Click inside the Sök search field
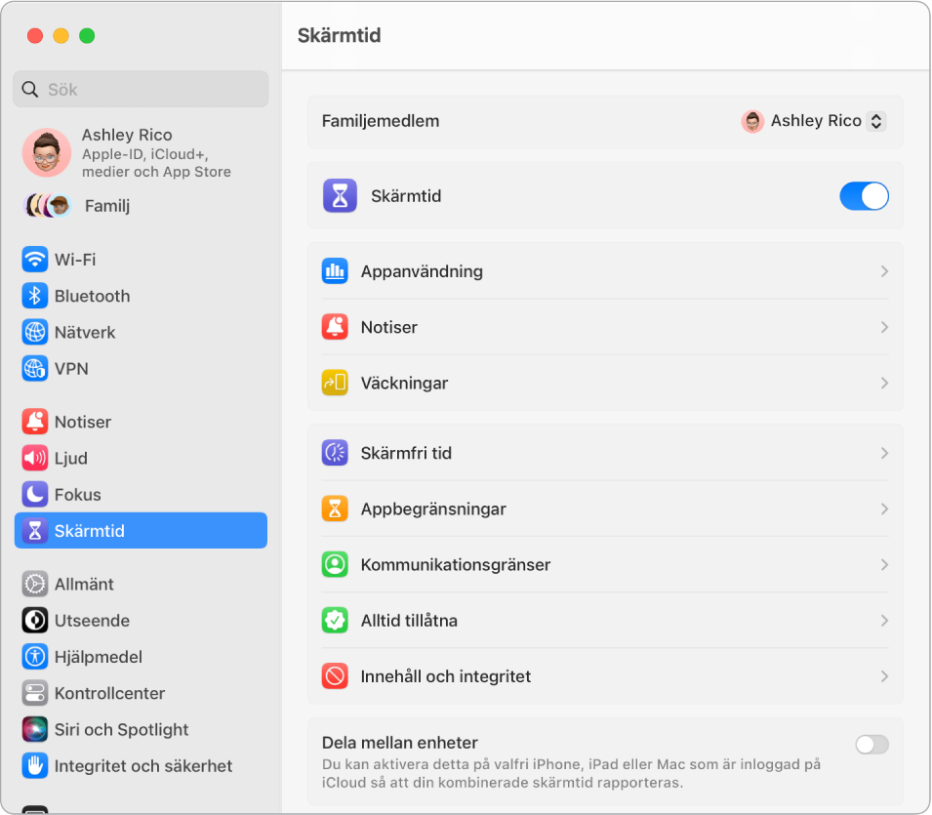Image resolution: width=932 pixels, height=815 pixels. click(141, 89)
